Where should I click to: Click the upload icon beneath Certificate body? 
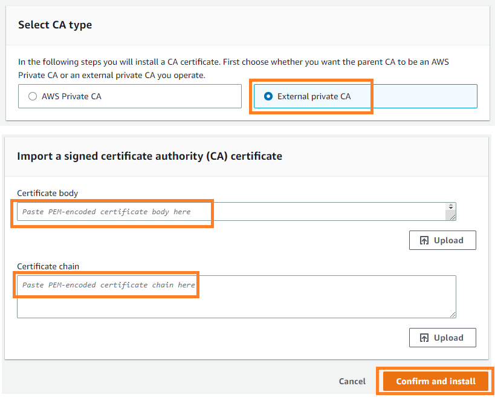pyautogui.click(x=424, y=240)
